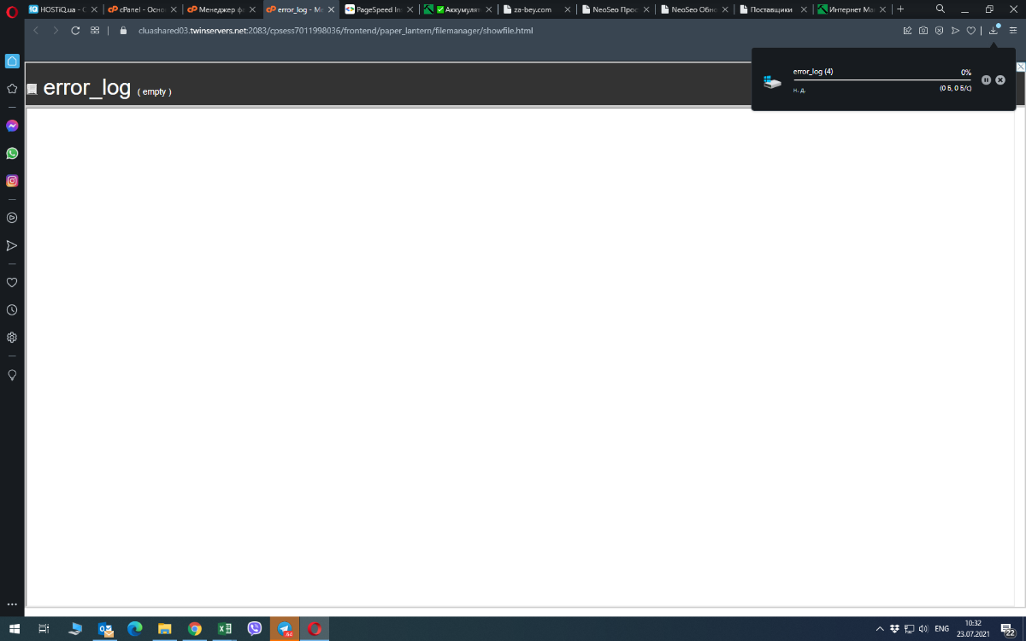Switch to the PageSpeed Insights tab

pos(379,9)
